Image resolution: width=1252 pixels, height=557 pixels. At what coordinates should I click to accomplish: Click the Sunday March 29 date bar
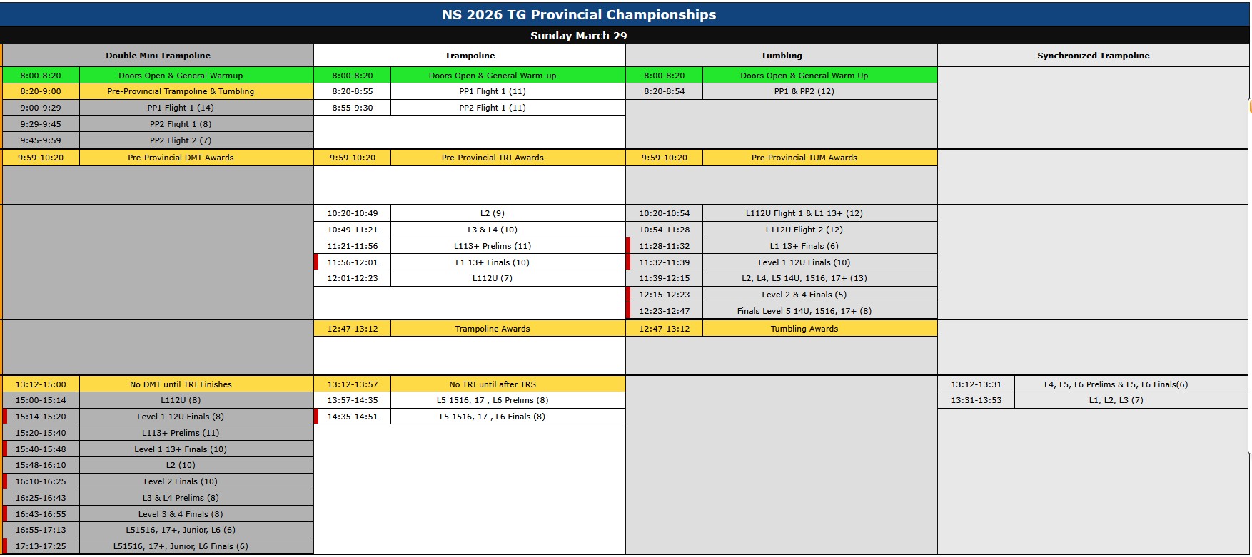pos(578,36)
